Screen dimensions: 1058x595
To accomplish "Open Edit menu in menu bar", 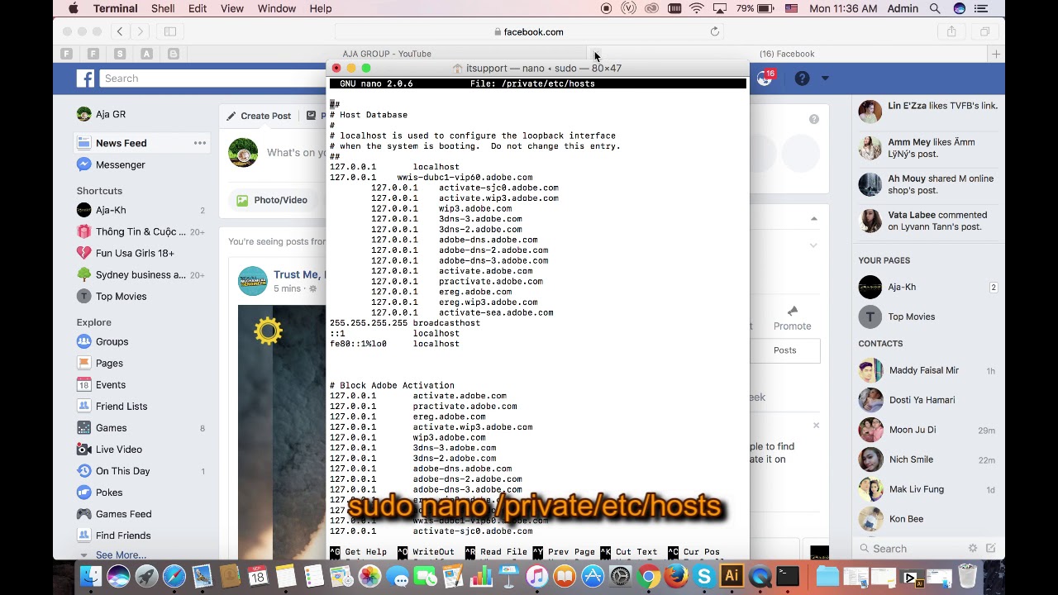I will pyautogui.click(x=198, y=8).
